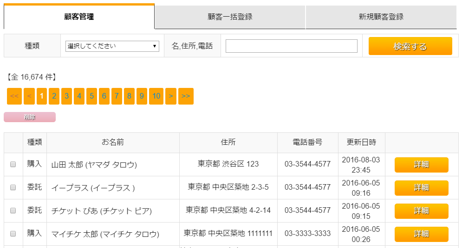This screenshot has width=462, height=248.
Task: Go to first page with << button
Action: point(14,96)
